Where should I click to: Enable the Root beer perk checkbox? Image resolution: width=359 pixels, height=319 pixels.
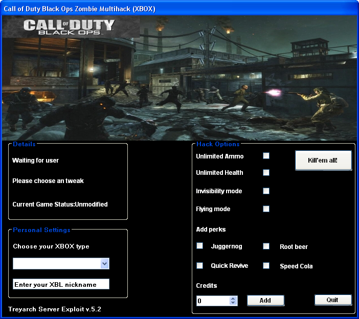point(266,246)
